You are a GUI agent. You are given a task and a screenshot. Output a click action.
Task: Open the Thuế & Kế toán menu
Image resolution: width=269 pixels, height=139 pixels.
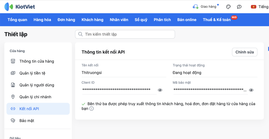tap(216, 20)
